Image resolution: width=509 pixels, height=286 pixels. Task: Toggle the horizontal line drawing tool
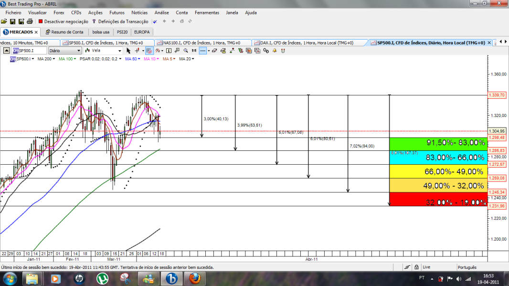click(x=202, y=51)
